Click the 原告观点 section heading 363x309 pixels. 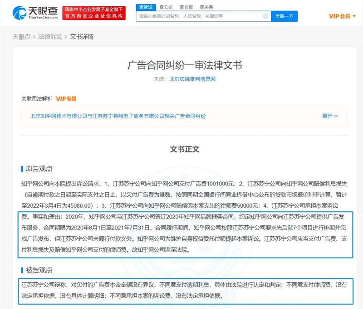click(x=39, y=169)
